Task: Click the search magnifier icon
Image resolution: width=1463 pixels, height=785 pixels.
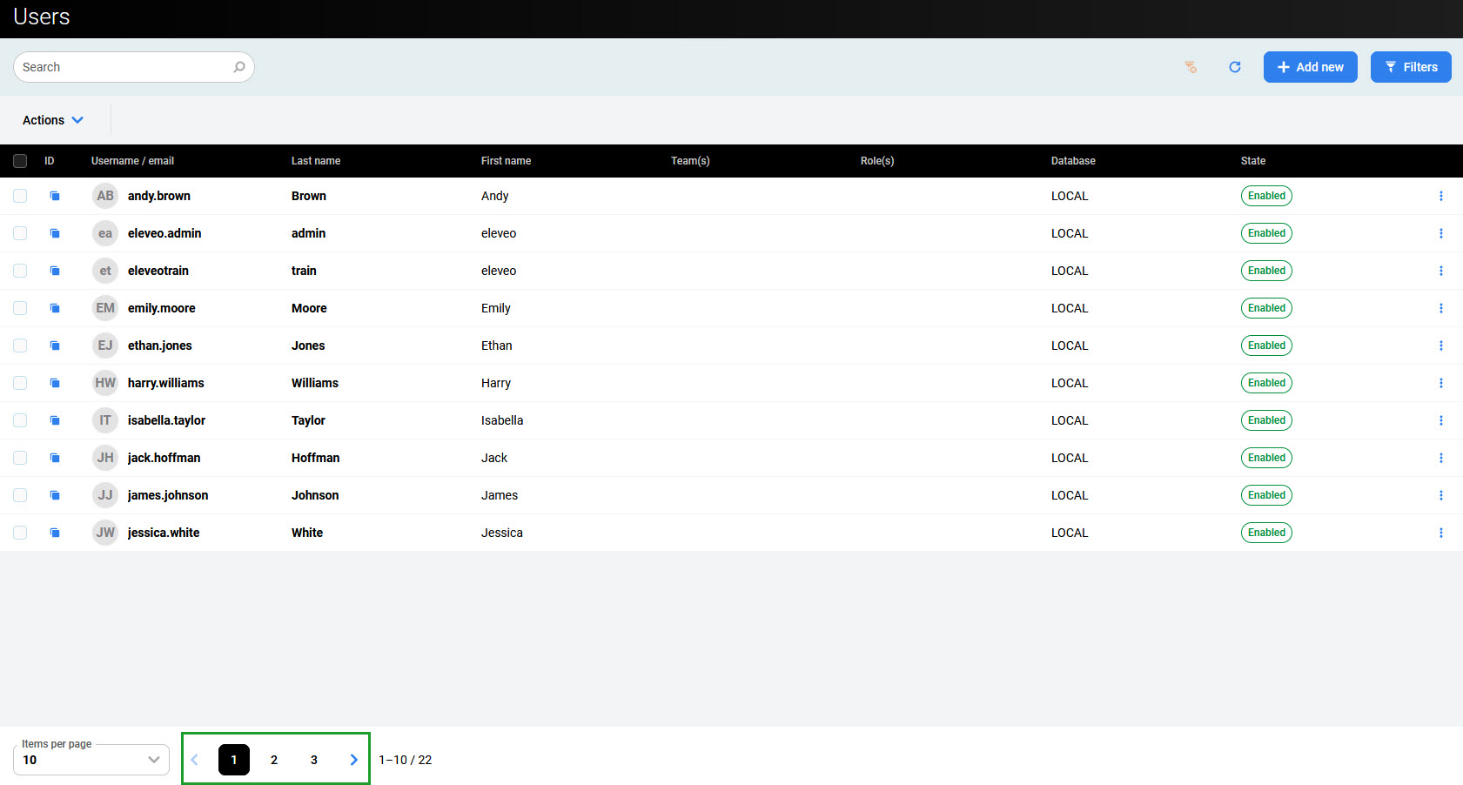Action: [x=239, y=67]
